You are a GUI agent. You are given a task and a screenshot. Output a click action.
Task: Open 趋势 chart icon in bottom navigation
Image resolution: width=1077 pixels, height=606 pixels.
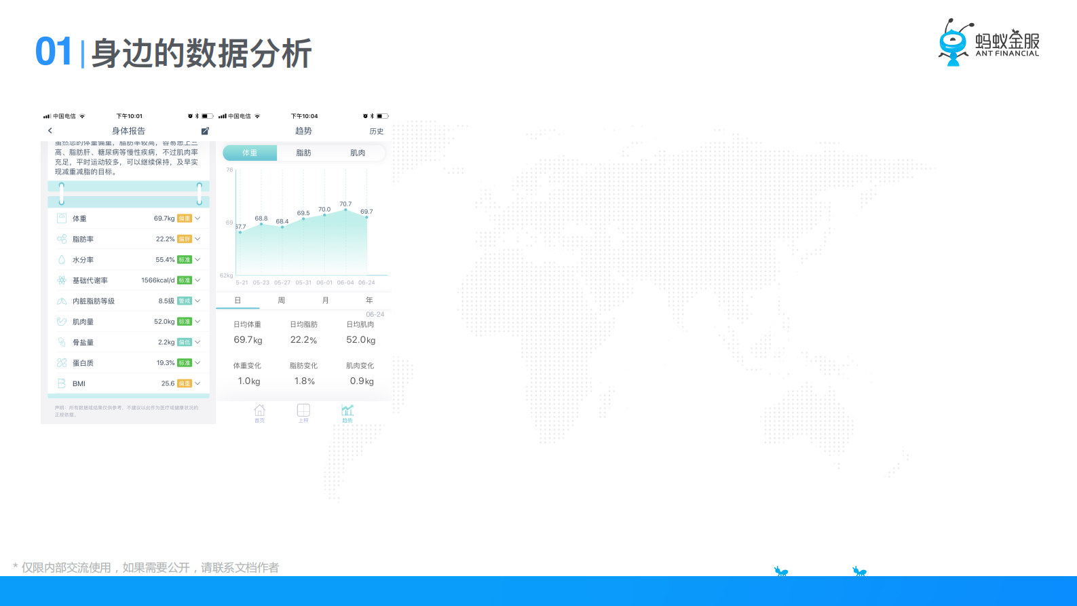click(x=347, y=413)
